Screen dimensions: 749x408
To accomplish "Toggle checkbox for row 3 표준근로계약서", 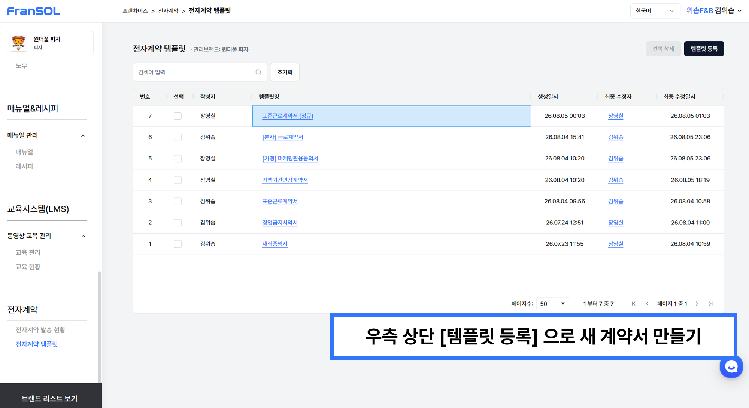I will (178, 201).
